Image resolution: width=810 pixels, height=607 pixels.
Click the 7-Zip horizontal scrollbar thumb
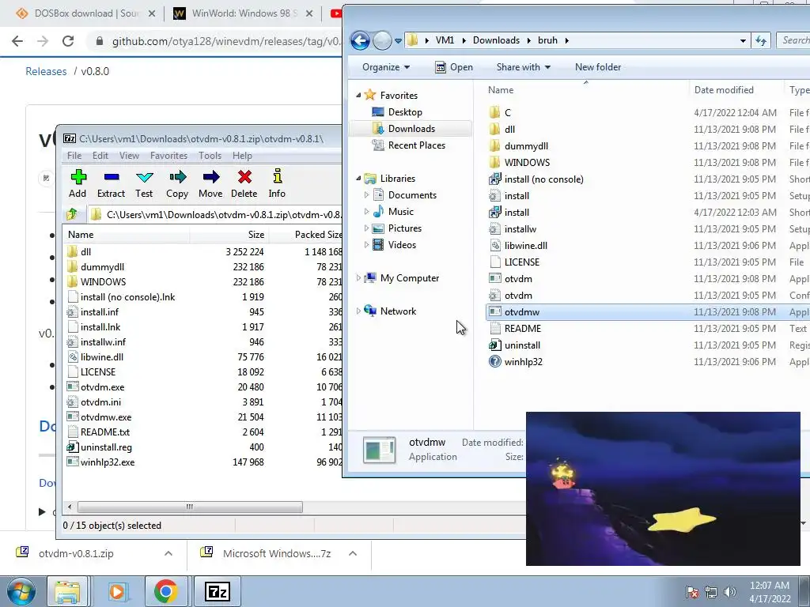190,507
